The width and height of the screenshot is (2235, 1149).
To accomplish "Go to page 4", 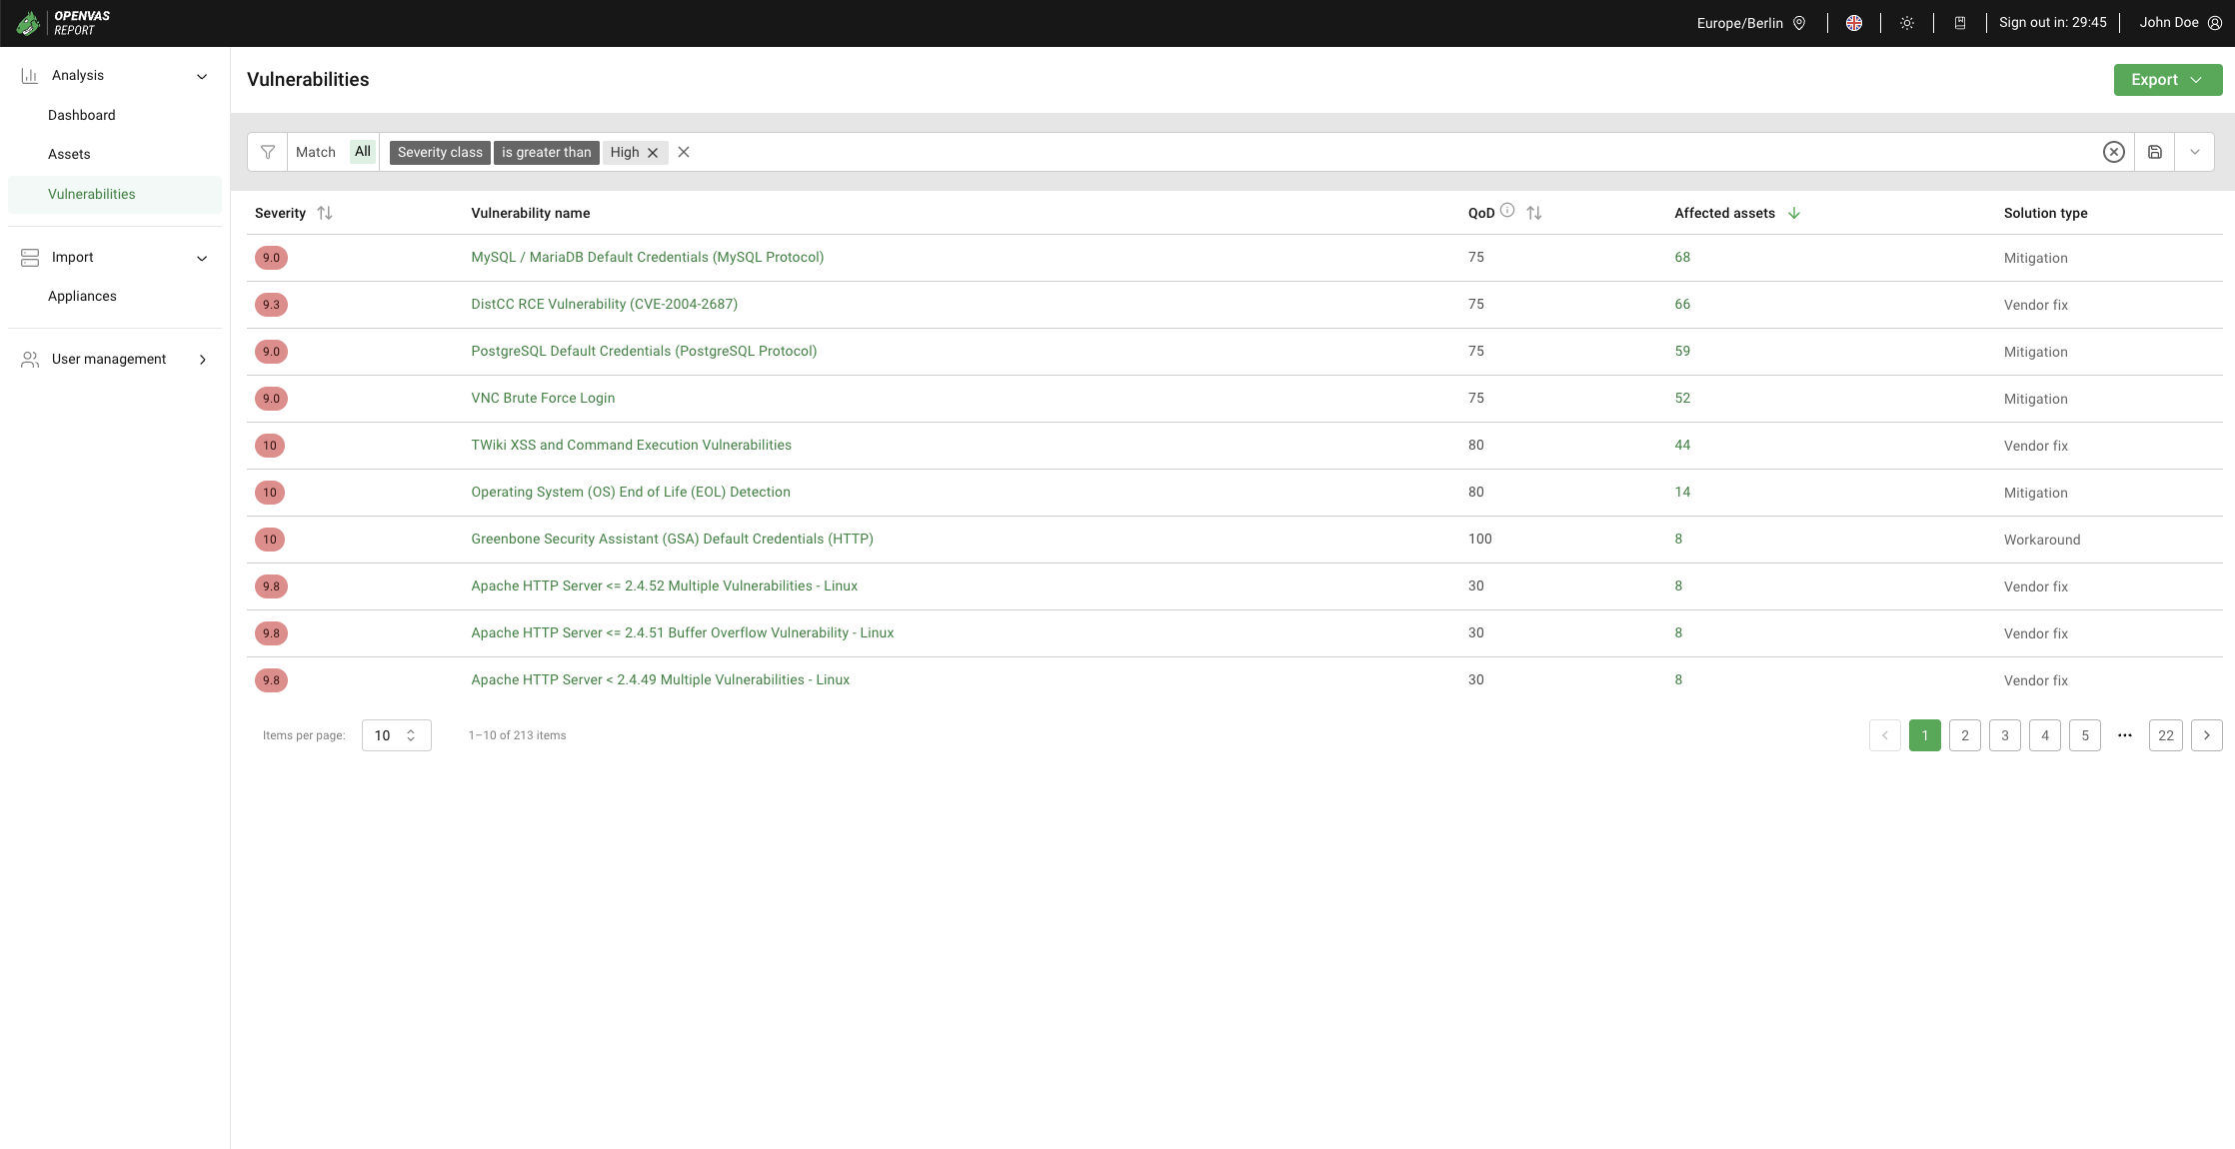I will [x=2045, y=735].
